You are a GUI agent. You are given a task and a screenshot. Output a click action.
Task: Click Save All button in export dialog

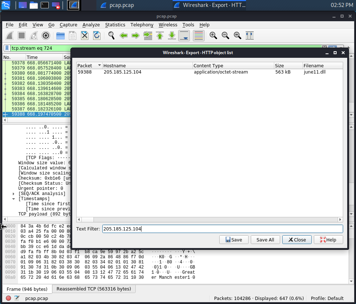coord(265,240)
